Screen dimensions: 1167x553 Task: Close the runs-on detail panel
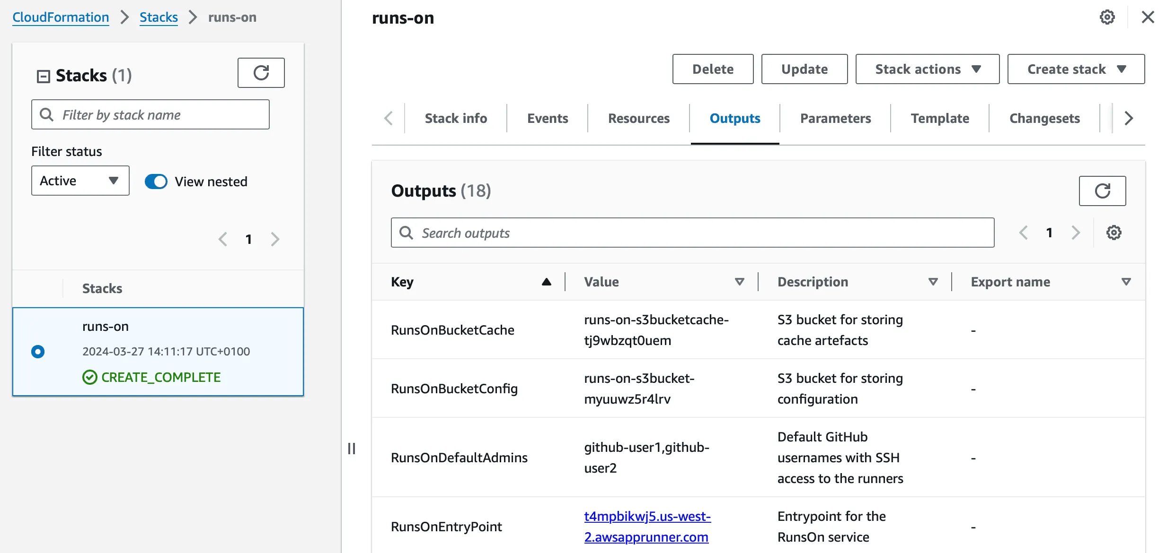1148,17
